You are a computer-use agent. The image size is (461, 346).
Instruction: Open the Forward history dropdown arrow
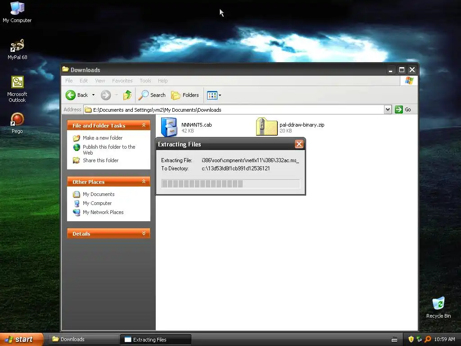117,95
